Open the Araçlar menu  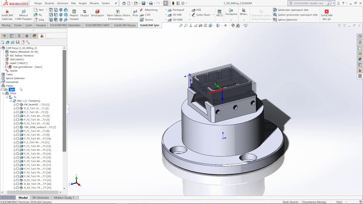(x=83, y=3)
